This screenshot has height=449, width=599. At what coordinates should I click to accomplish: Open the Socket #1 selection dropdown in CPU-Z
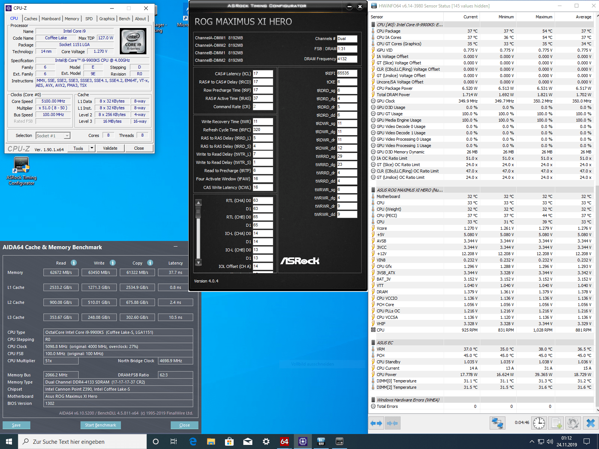coord(67,136)
